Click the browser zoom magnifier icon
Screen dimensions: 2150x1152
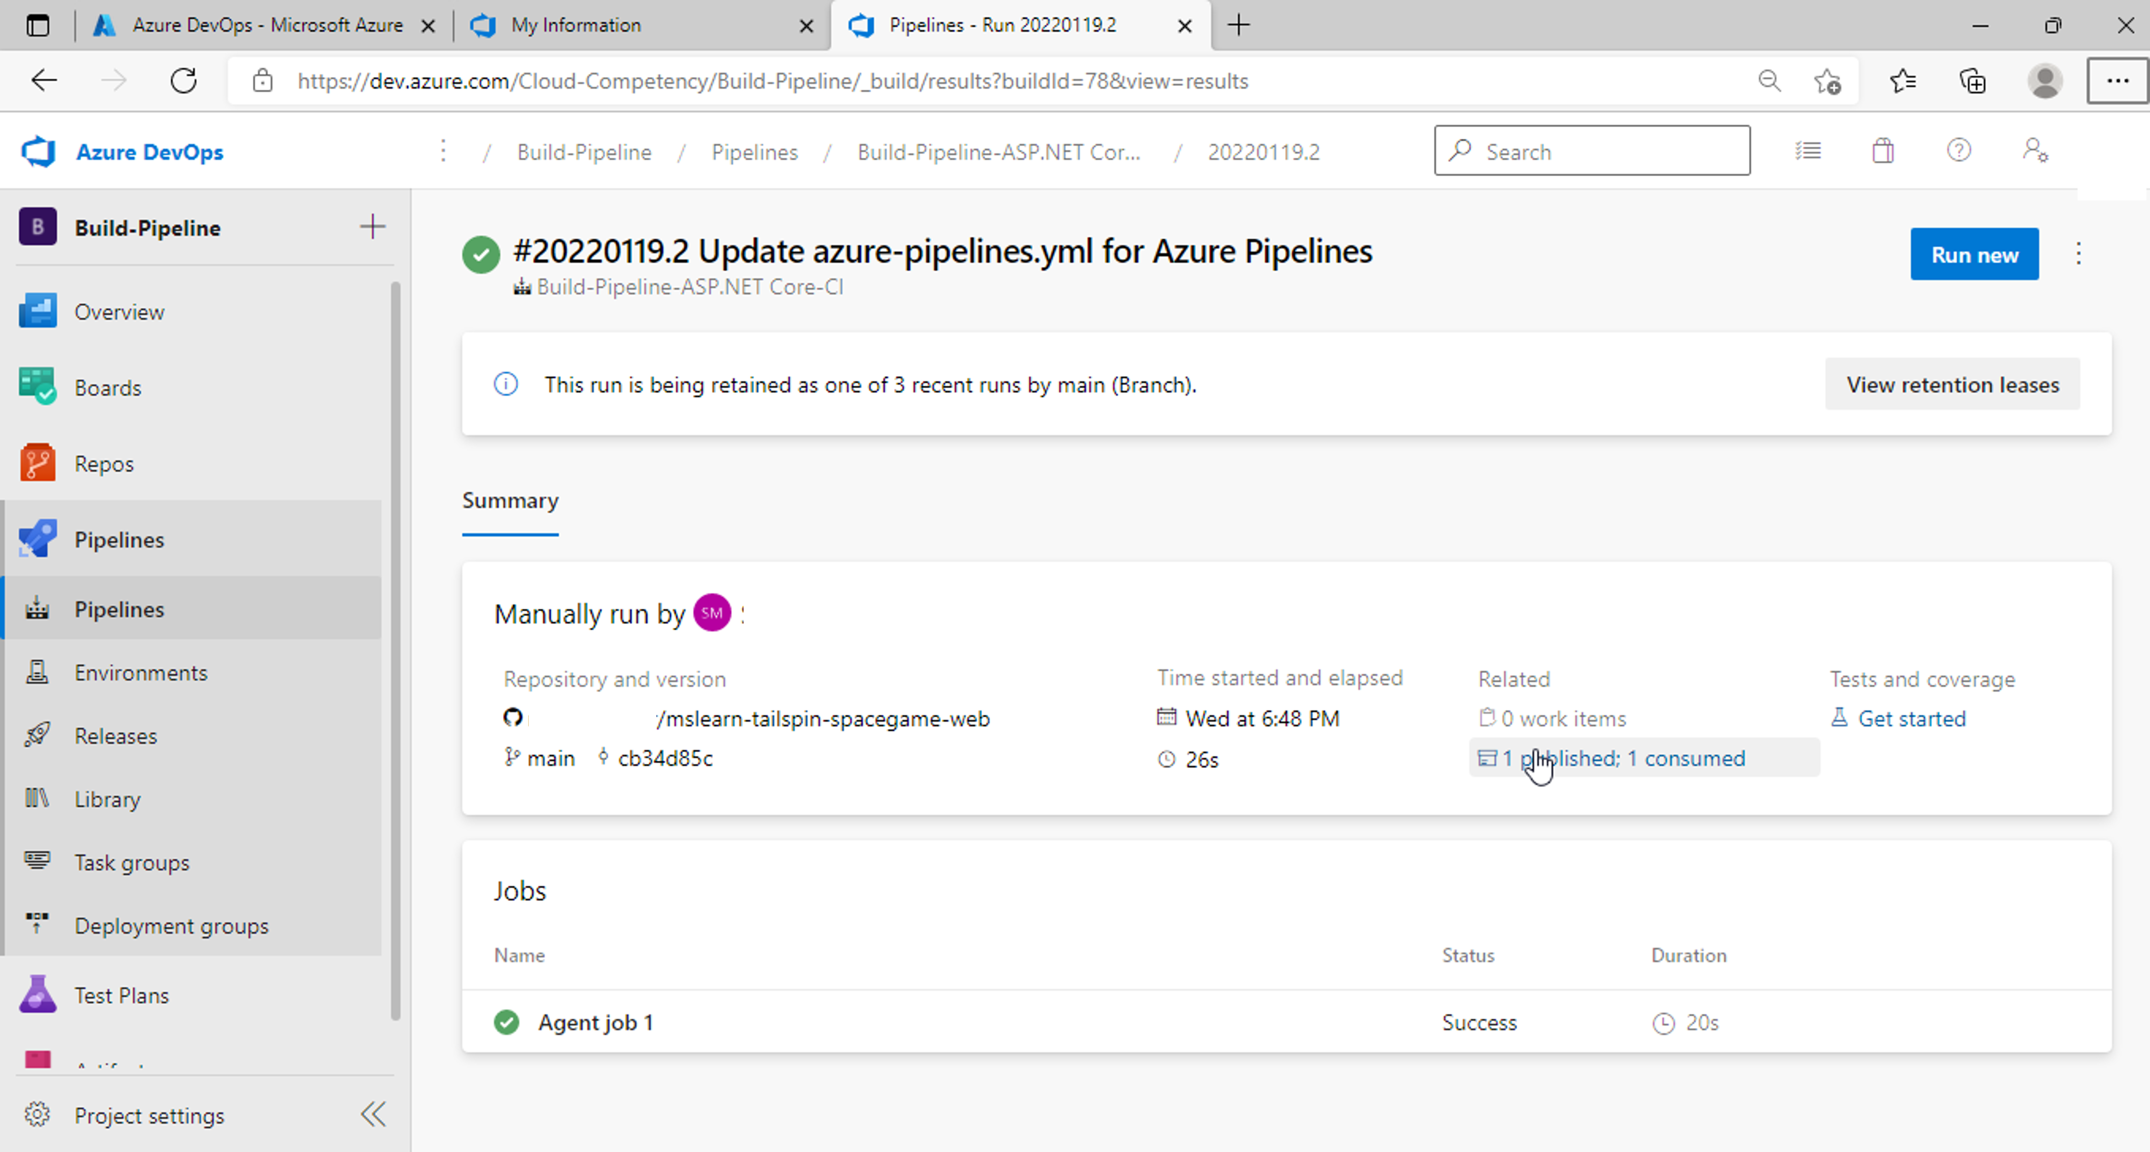point(1769,81)
